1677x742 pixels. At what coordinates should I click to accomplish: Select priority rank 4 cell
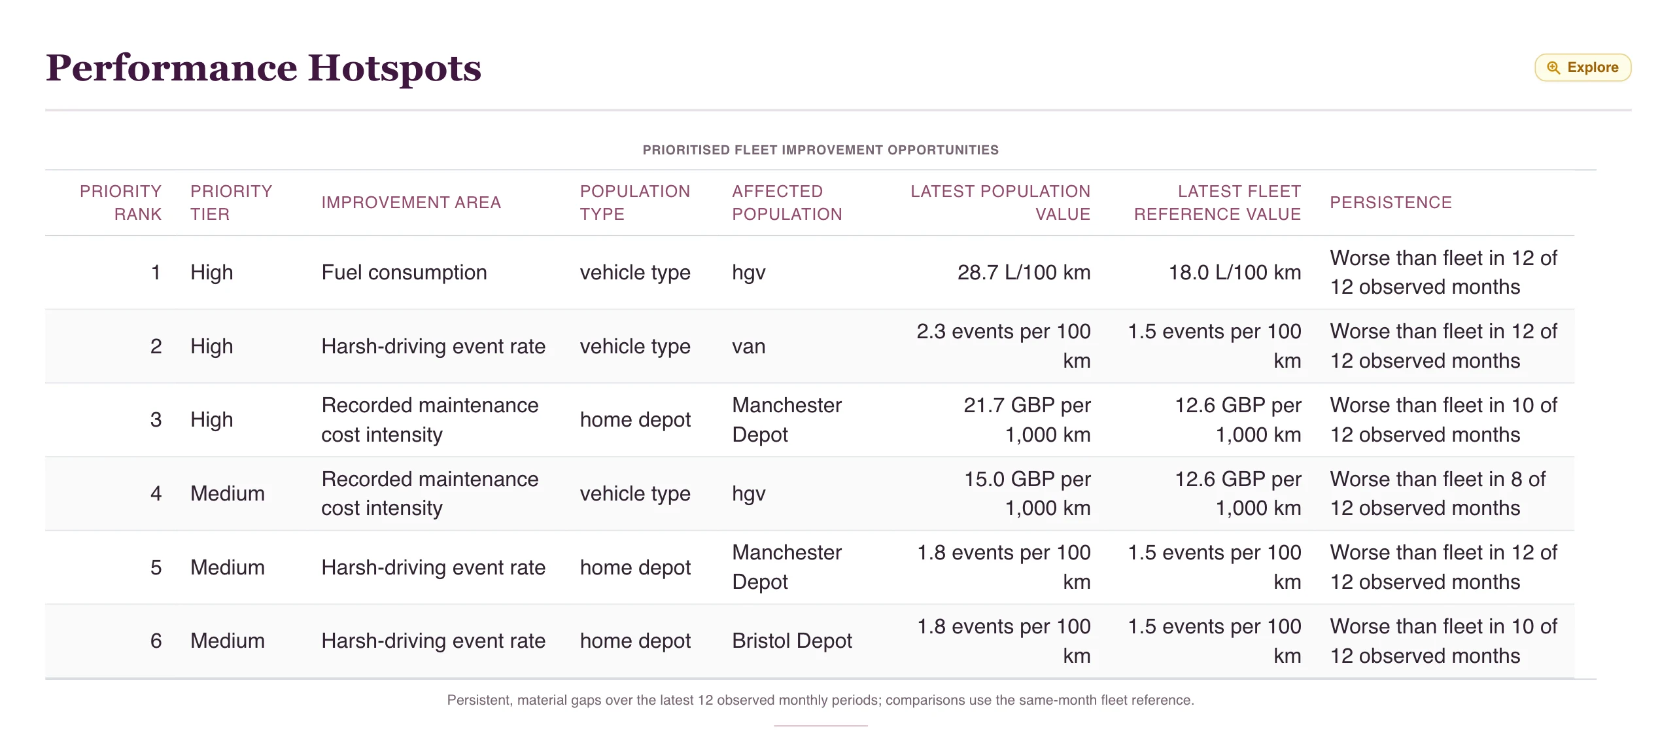(156, 493)
